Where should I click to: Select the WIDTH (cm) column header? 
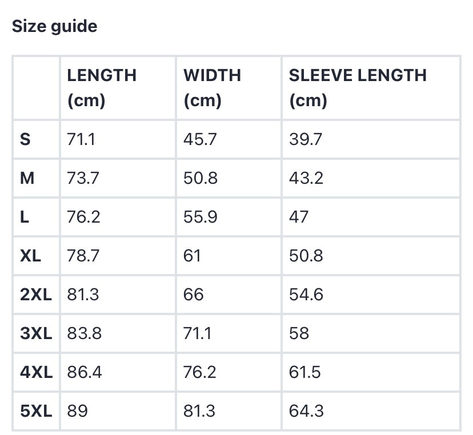[212, 87]
